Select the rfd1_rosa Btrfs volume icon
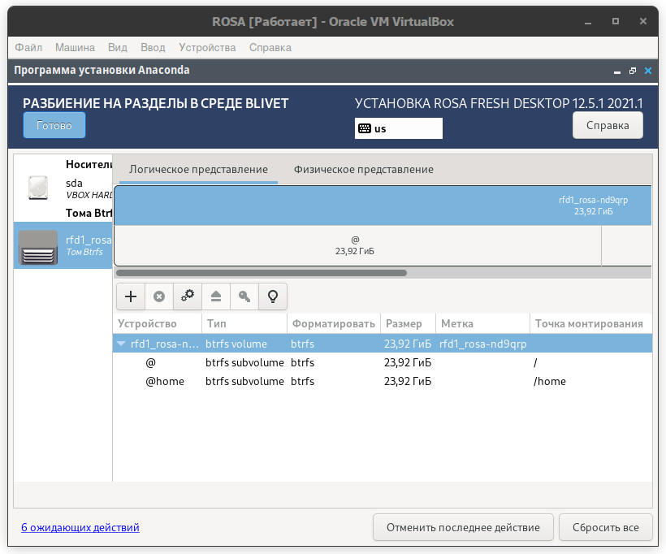This screenshot has height=554, width=666. [x=38, y=246]
